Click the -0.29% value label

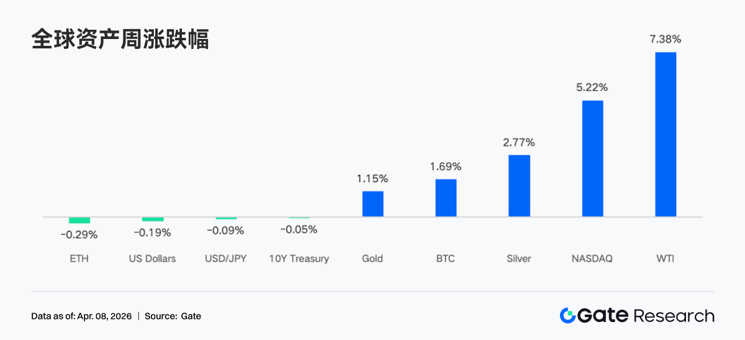[x=79, y=235]
